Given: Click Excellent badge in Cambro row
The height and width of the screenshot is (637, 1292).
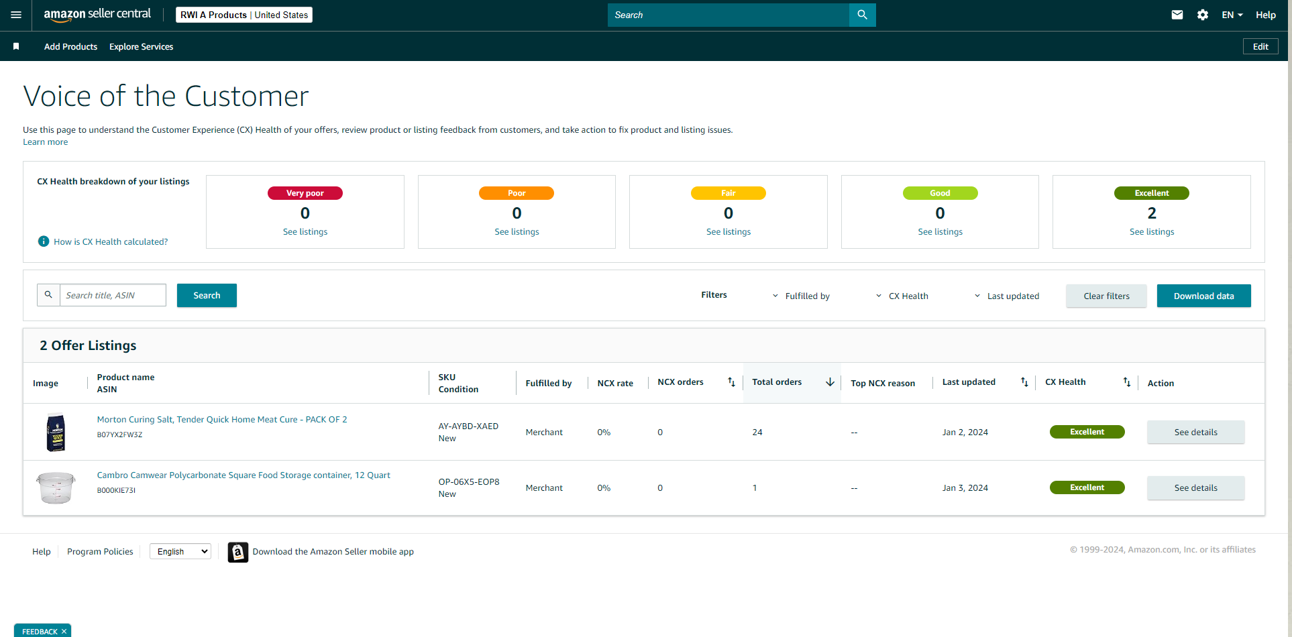Looking at the screenshot, I should click(x=1087, y=487).
